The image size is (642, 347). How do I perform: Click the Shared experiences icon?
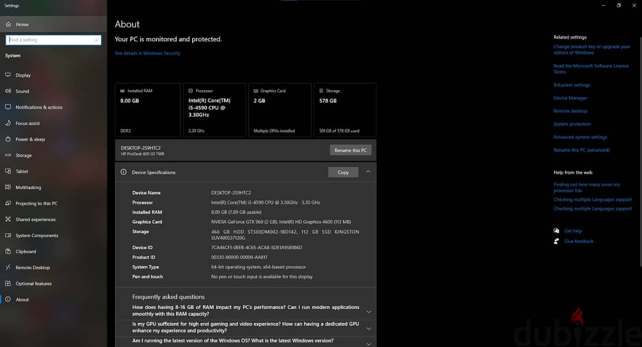coord(8,219)
